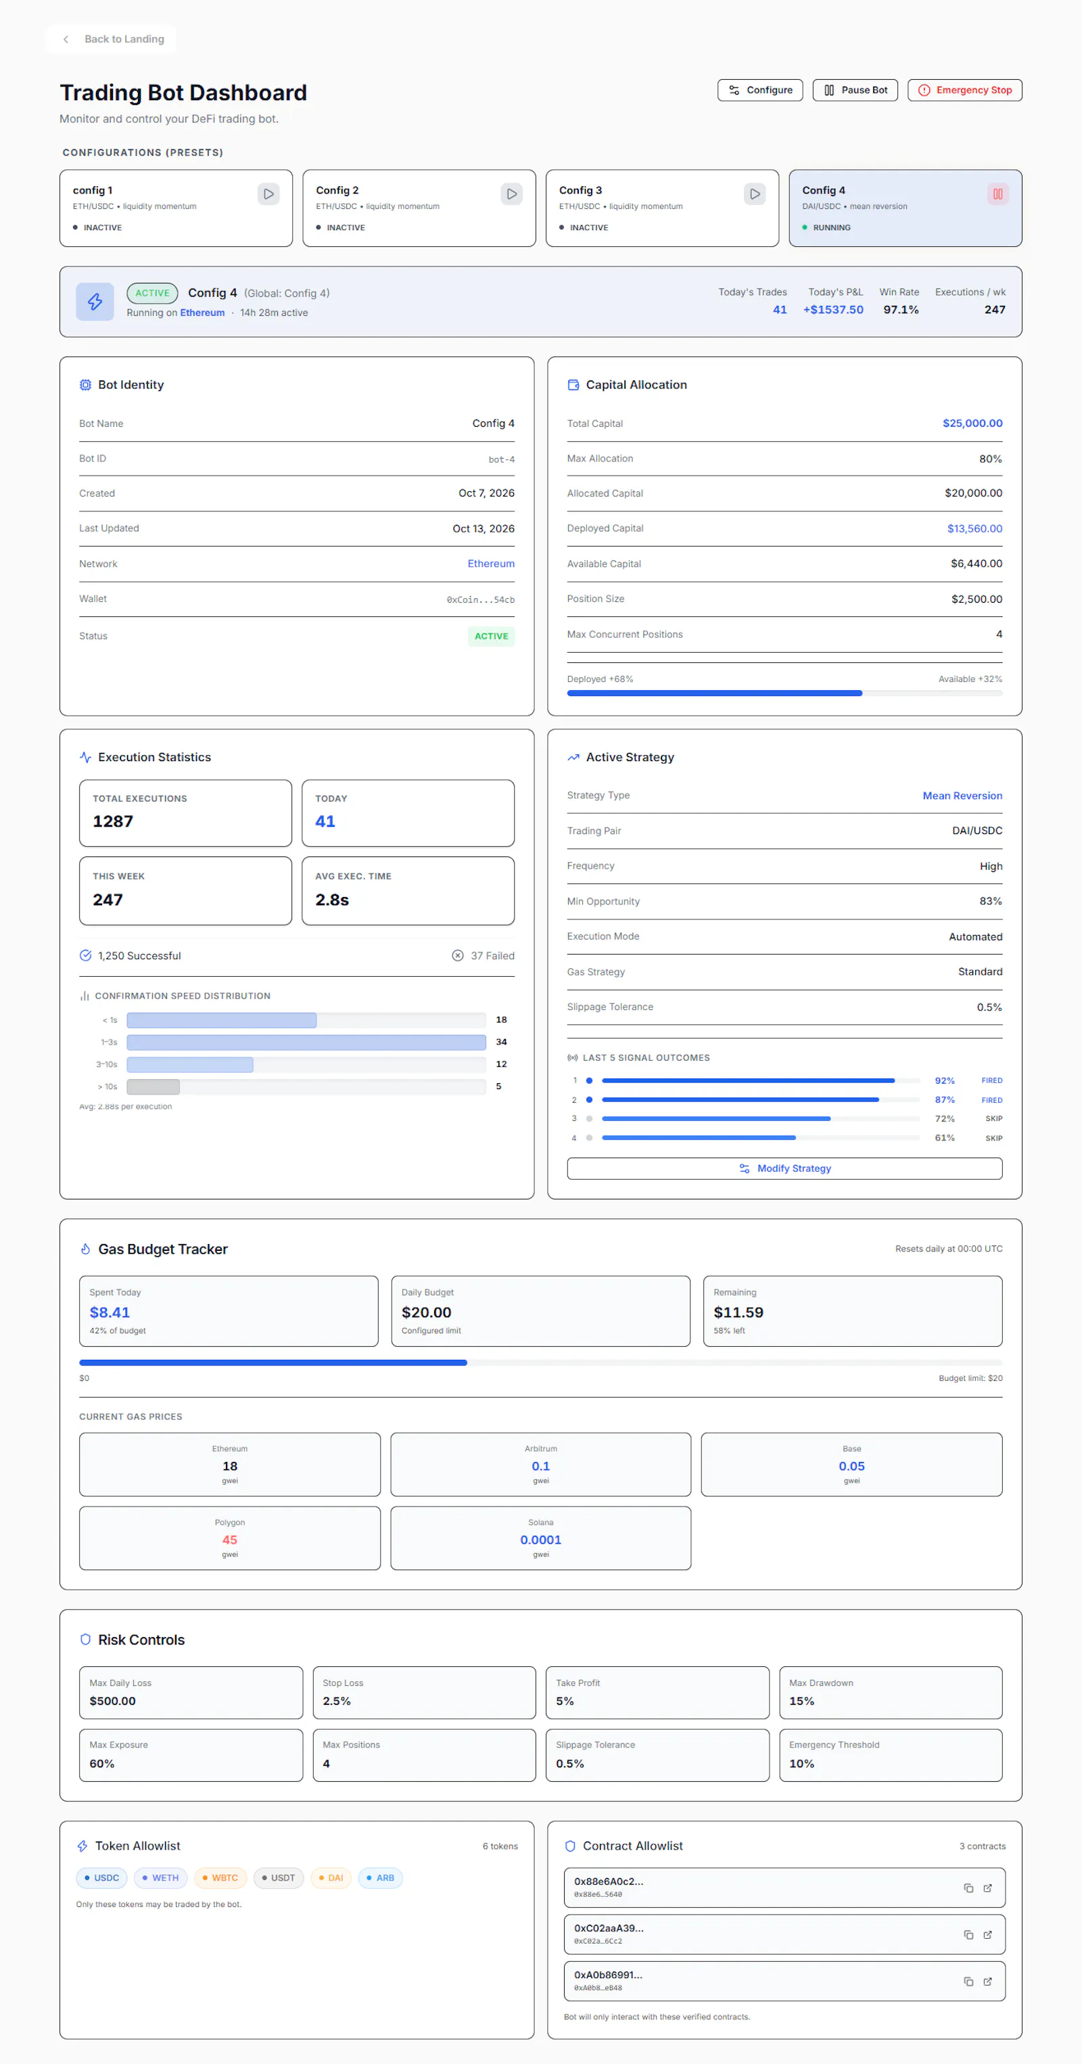Open contract 0xA0b86991 external link

(x=987, y=1981)
